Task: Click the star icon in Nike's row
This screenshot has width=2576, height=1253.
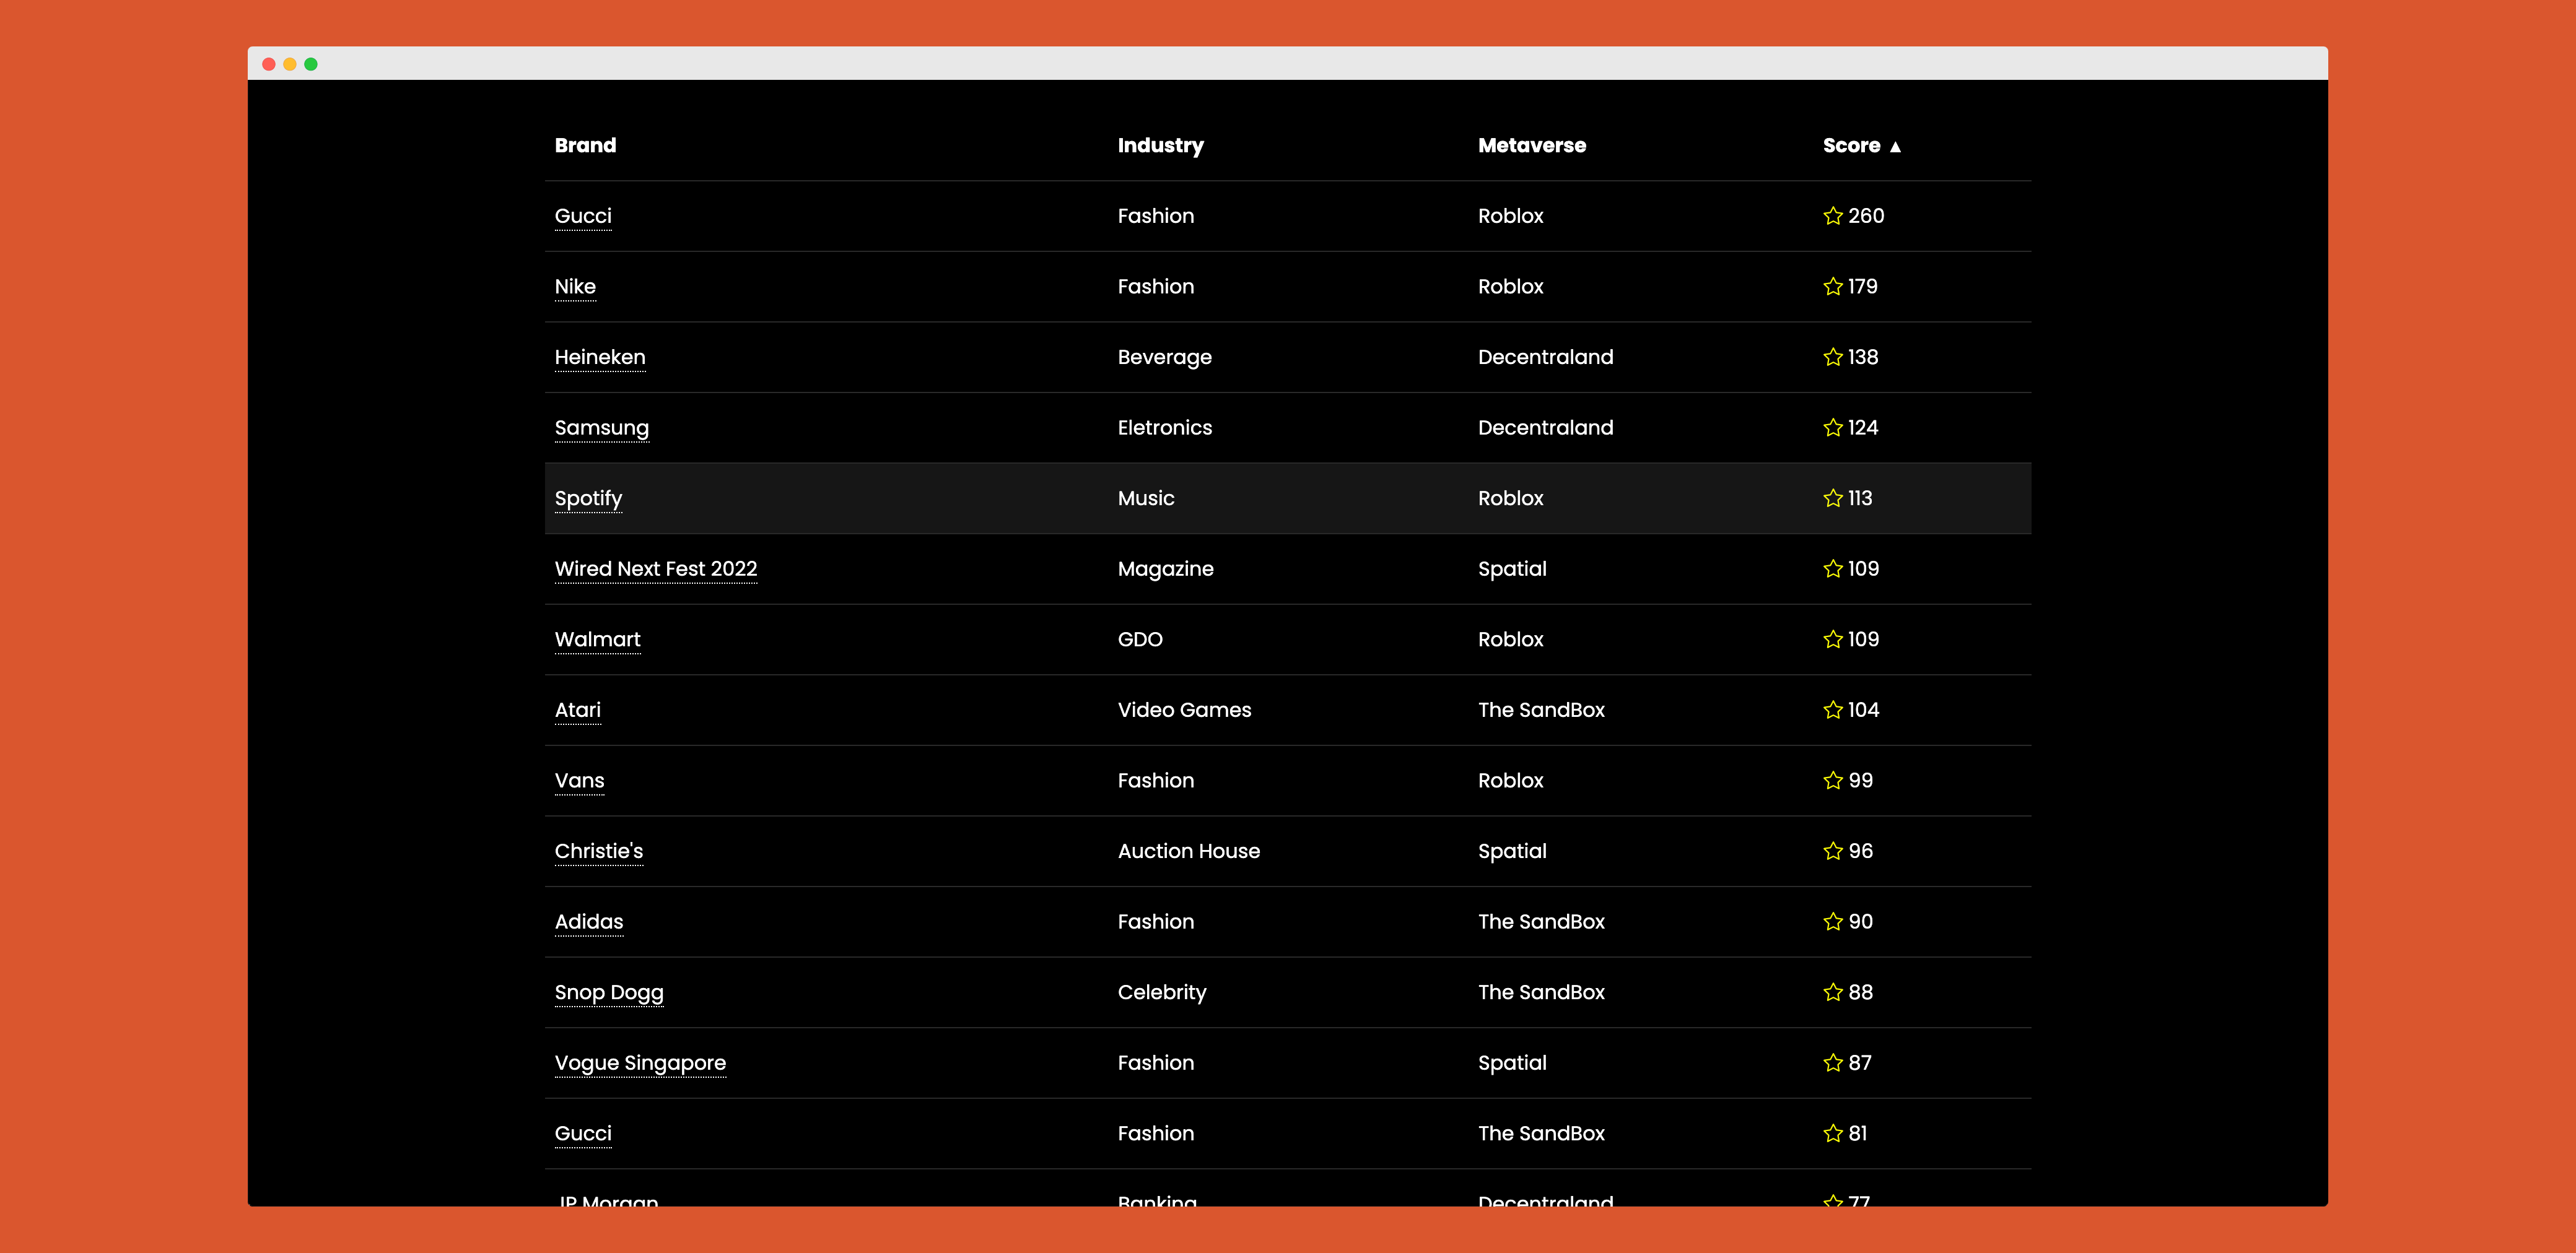Action: tap(1832, 287)
